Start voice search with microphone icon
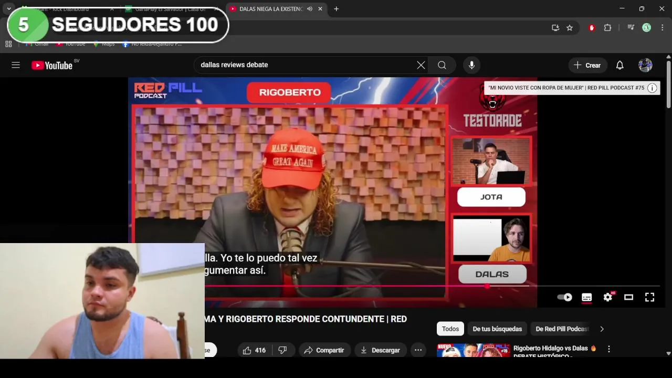 (x=471, y=65)
